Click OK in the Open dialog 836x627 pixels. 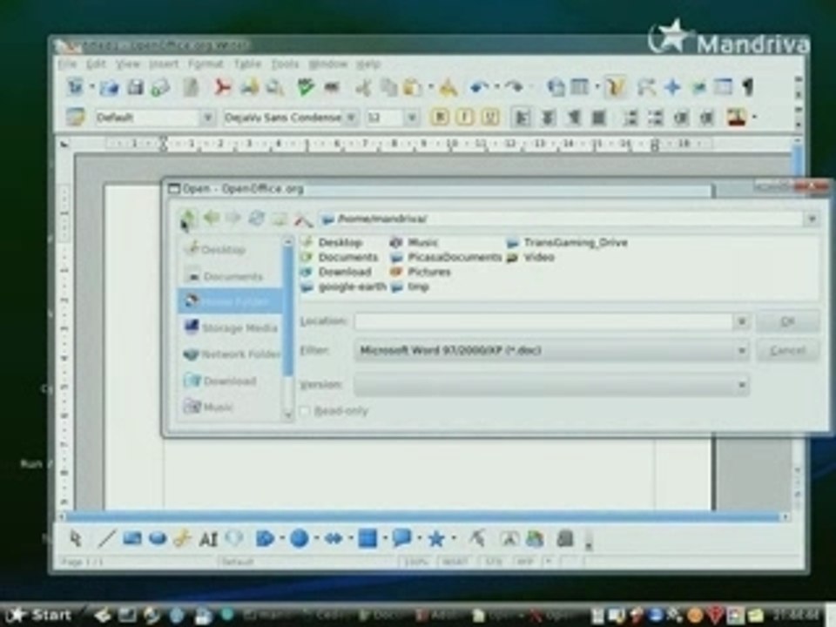point(787,321)
